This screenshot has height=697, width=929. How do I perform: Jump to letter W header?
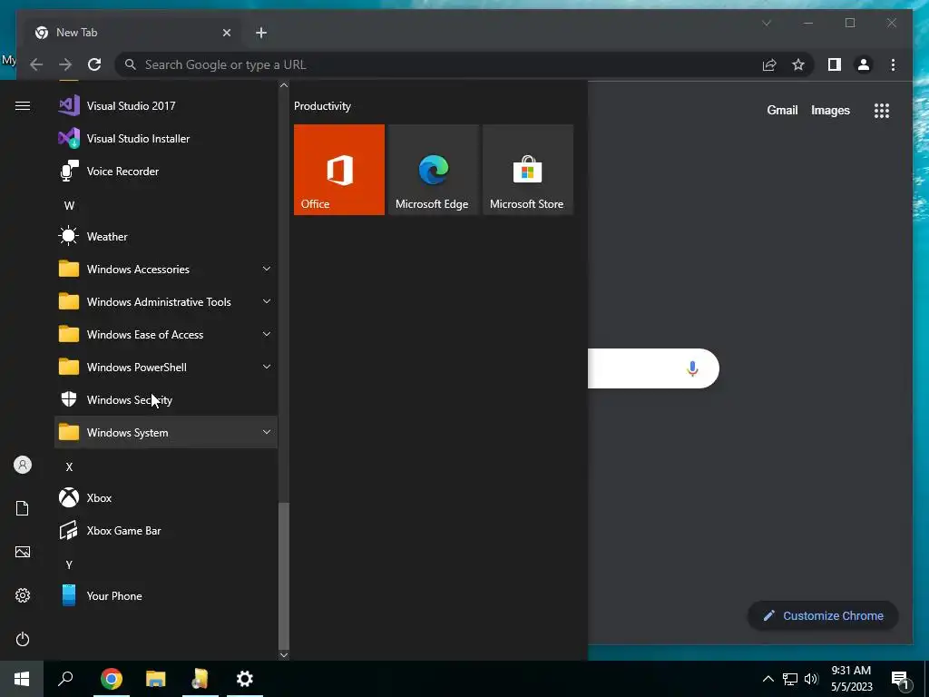pos(69,206)
